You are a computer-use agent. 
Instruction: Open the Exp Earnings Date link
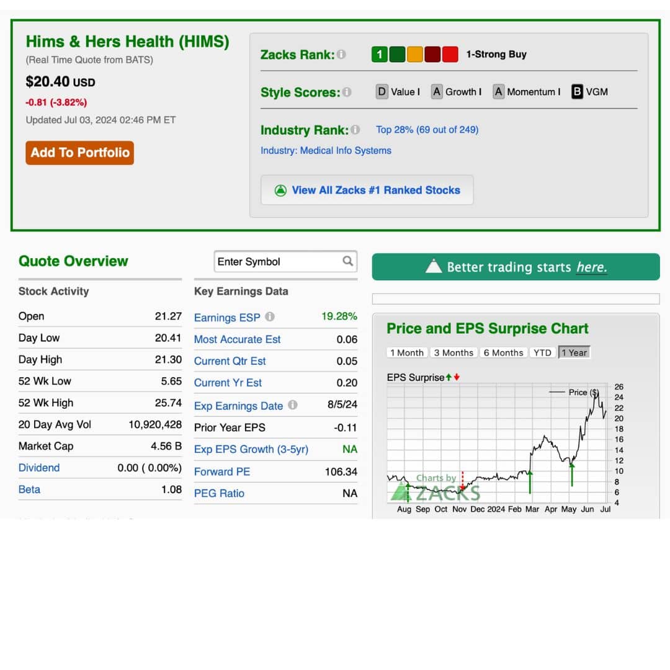(238, 406)
